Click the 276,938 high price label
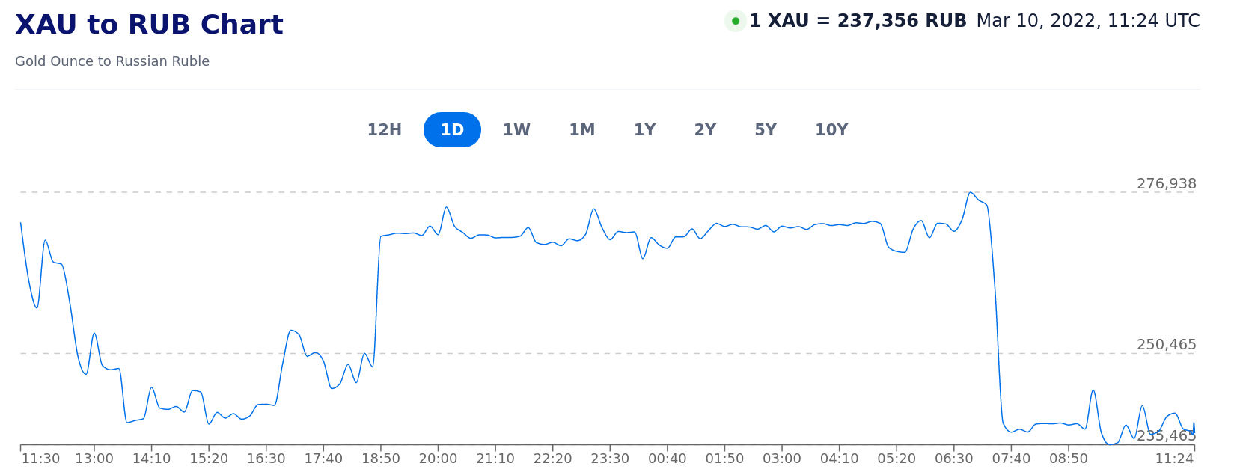 coord(1166,184)
